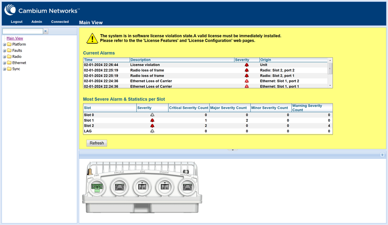Click the LAG gray severity bell icon
Screen dimensions: 388x225
pos(152,131)
